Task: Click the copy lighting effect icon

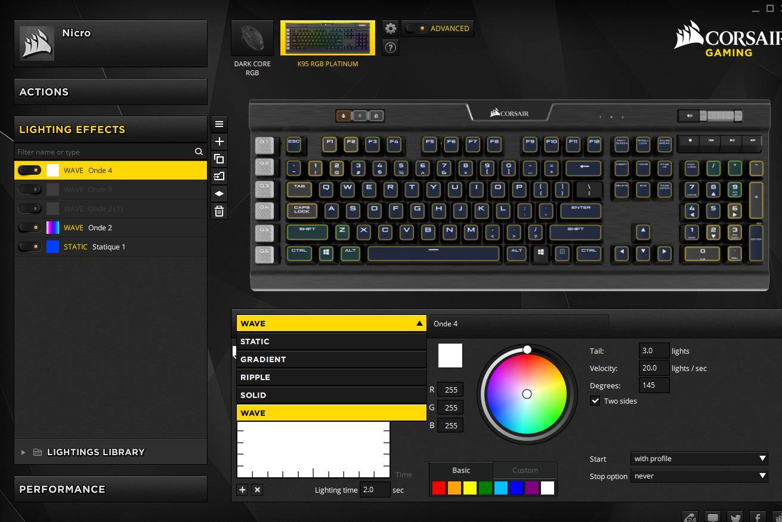Action: pos(219,159)
